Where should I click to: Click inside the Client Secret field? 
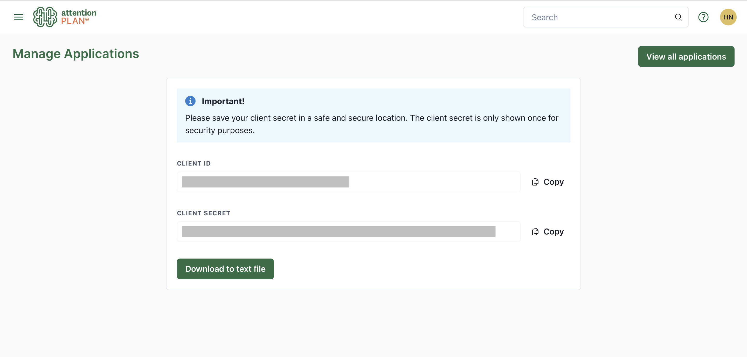point(348,232)
